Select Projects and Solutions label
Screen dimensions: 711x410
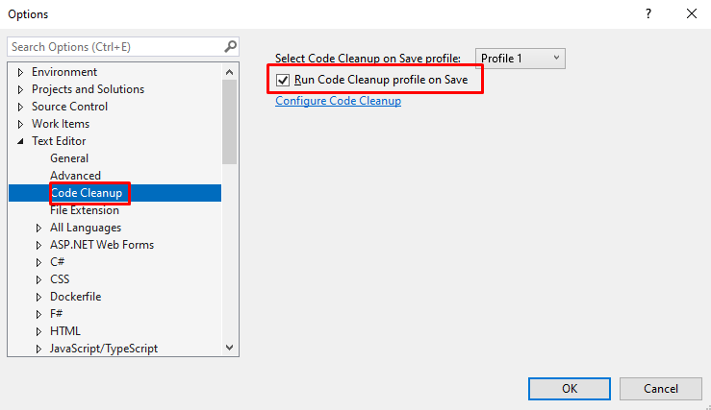pos(88,89)
